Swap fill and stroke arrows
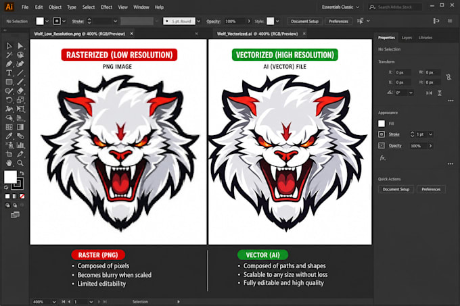 coord(22,173)
